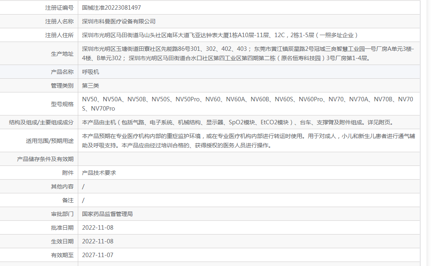Click the 适用范围/预期用途 label
The image size is (431, 266).
pyautogui.click(x=50, y=141)
